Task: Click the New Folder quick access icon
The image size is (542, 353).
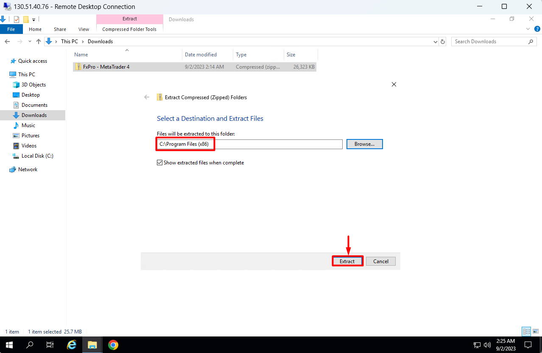Action: tap(26, 19)
